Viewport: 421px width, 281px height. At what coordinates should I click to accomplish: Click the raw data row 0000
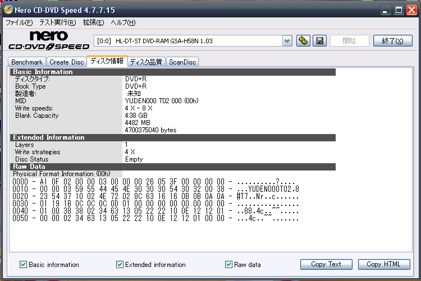154,182
